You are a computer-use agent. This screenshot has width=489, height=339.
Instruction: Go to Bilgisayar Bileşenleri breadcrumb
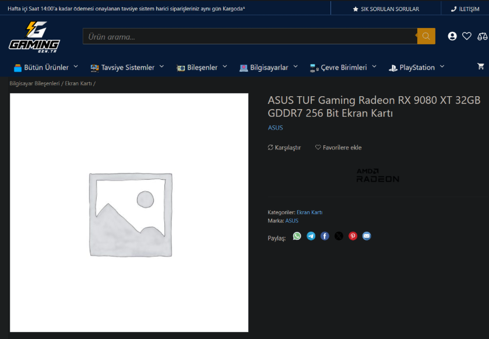point(34,83)
